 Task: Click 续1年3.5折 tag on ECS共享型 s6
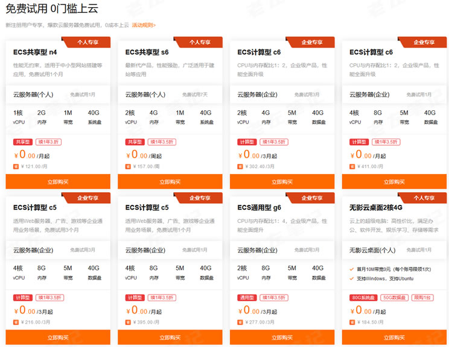(x=162, y=142)
